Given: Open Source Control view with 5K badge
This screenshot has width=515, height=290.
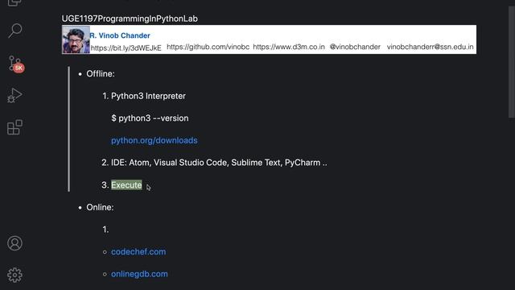Looking at the screenshot, I should tap(15, 64).
